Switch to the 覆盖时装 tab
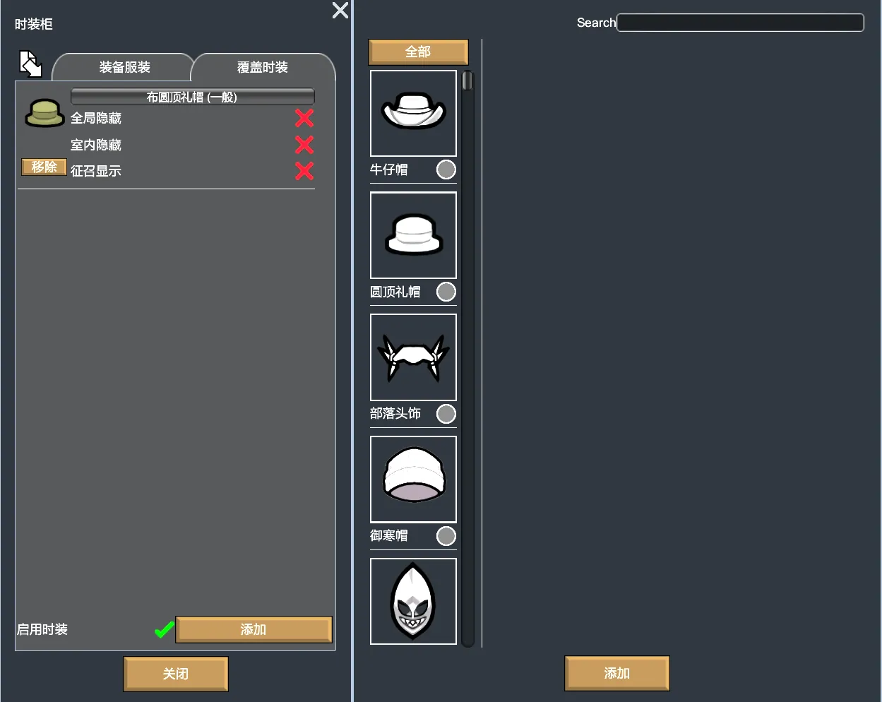The width and height of the screenshot is (882, 702). coord(263,68)
